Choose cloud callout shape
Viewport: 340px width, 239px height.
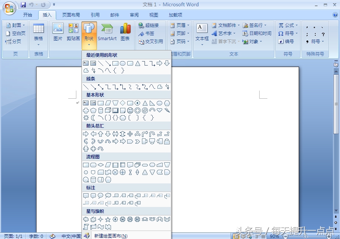(x=108, y=196)
